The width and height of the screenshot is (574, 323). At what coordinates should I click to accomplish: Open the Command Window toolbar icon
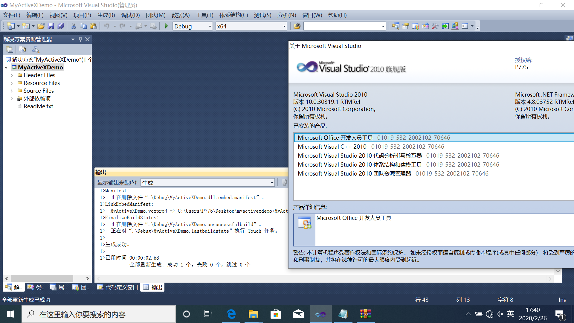465,26
